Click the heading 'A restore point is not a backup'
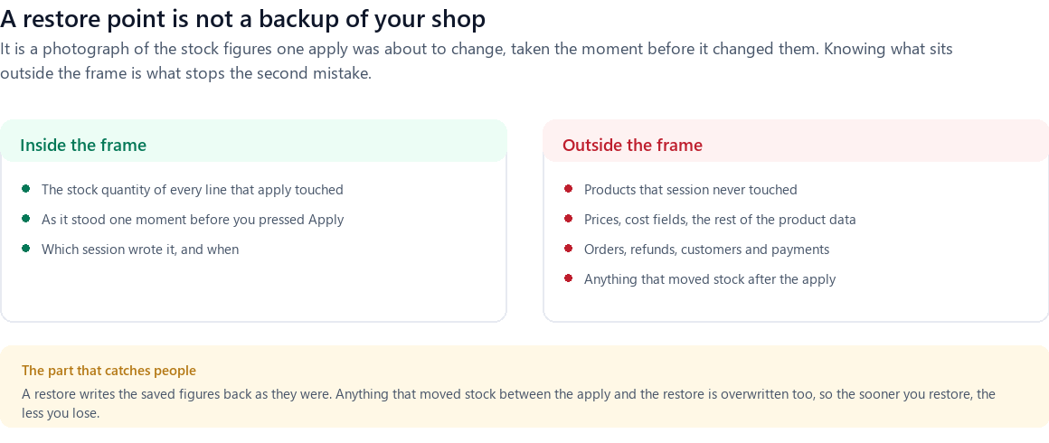The width and height of the screenshot is (1049, 443). pyautogui.click(x=243, y=19)
